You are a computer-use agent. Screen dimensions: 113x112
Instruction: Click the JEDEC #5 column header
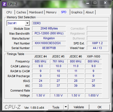pyautogui.click(x=58, y=56)
